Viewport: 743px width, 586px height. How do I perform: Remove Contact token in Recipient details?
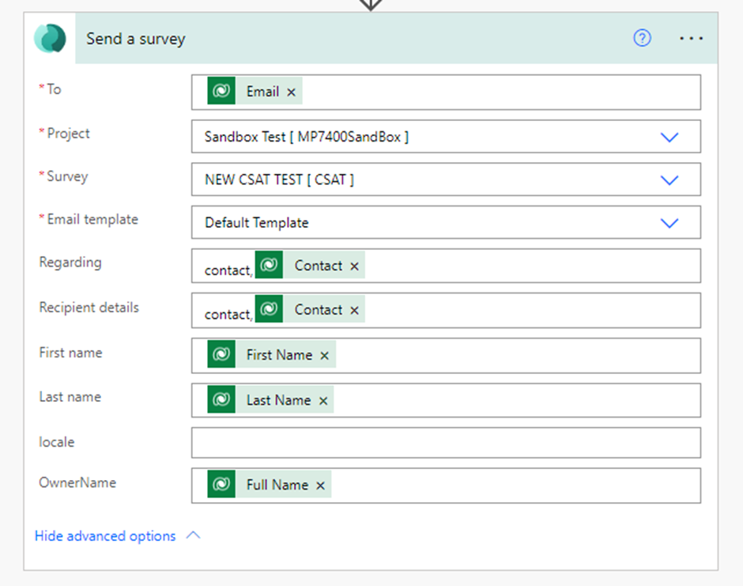click(354, 311)
